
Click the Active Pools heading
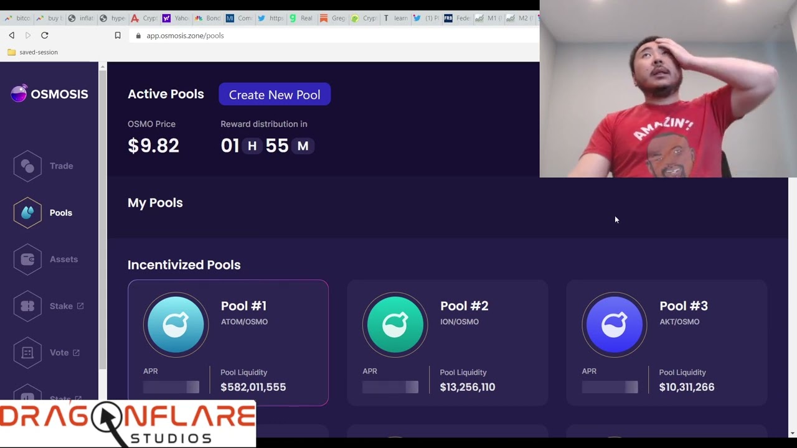pyautogui.click(x=166, y=94)
